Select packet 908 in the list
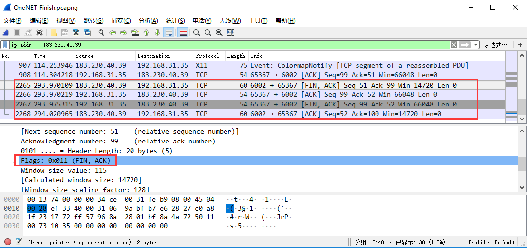The image size is (527, 248). click(253, 75)
